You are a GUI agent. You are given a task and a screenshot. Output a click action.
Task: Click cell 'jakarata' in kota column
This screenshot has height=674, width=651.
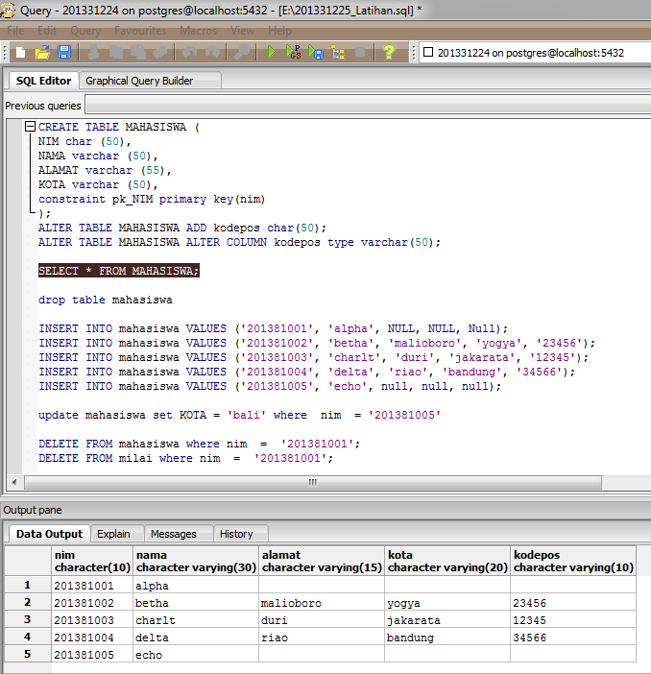(x=447, y=620)
